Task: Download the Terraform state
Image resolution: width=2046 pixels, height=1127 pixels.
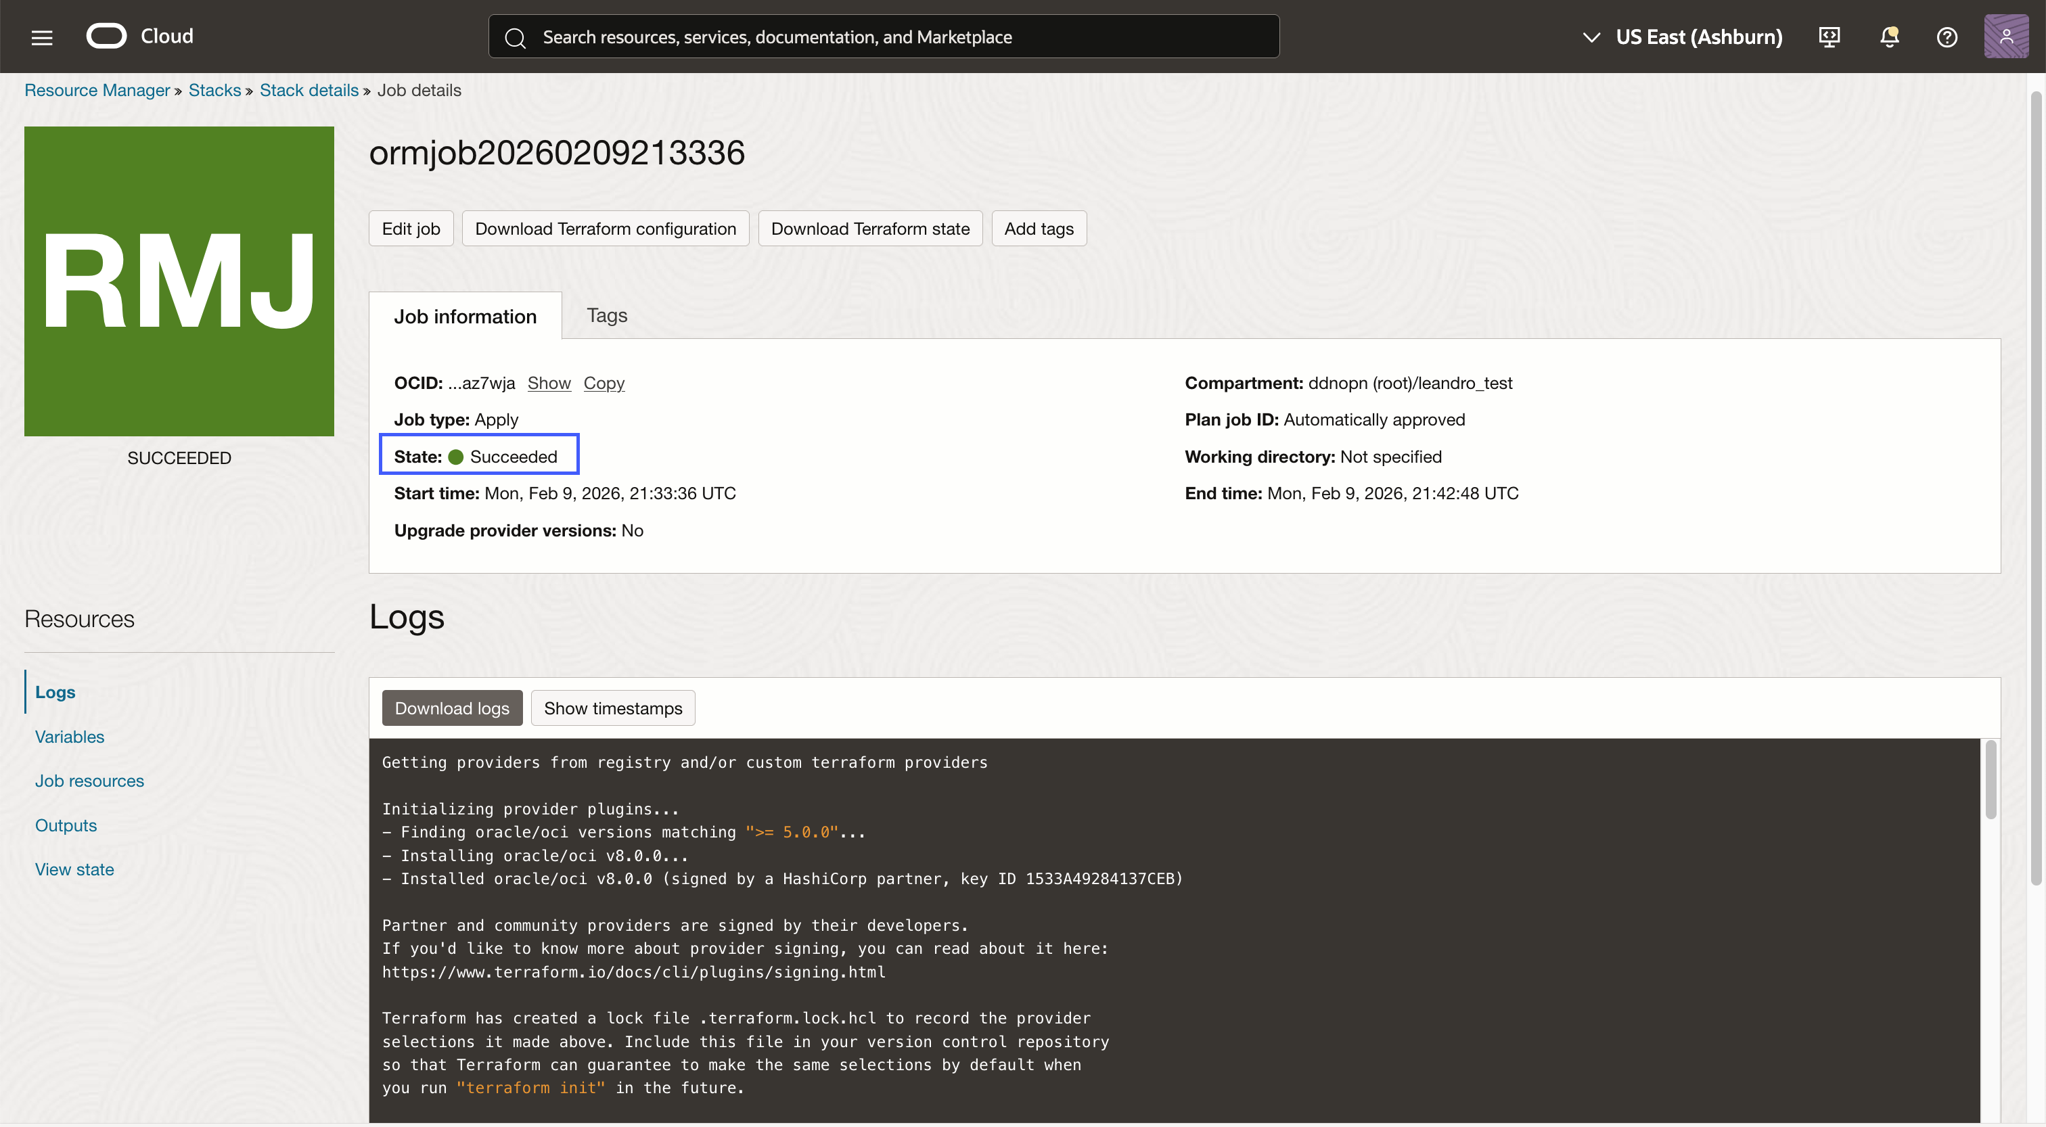Action: click(871, 228)
